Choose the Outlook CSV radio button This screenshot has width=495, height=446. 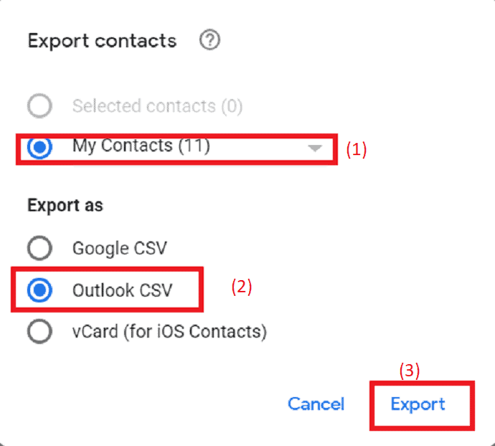point(39,290)
